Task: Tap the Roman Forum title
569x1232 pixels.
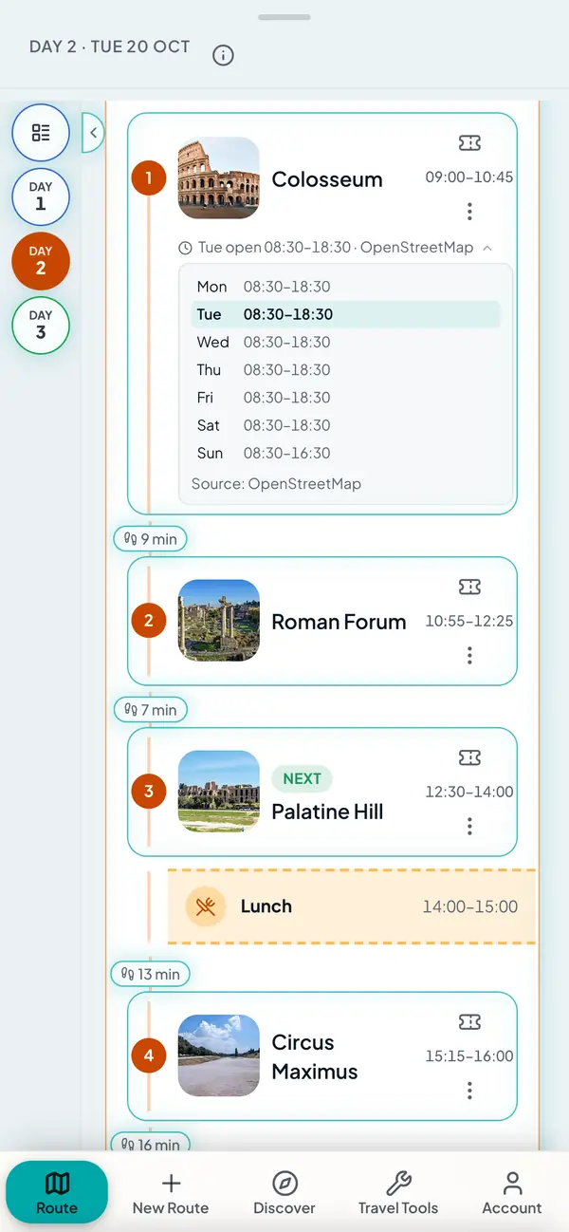Action: click(x=339, y=622)
